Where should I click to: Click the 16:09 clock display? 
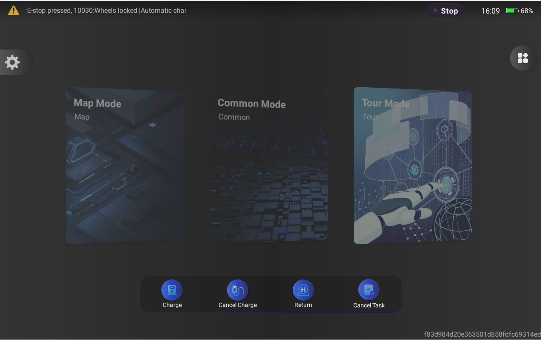491,11
